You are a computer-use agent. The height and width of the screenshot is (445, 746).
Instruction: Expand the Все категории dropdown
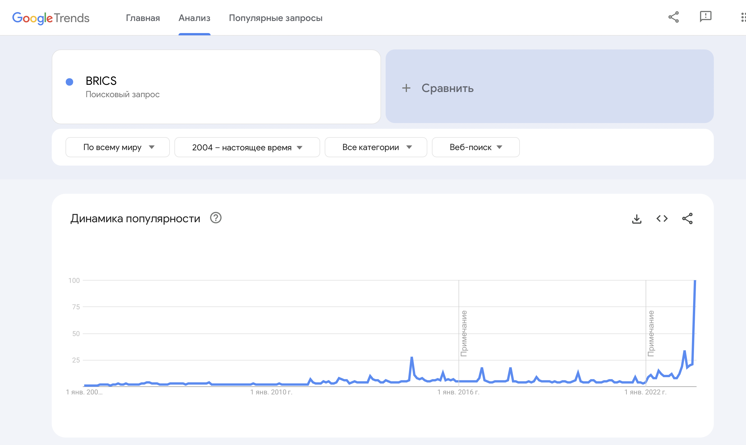click(x=376, y=147)
